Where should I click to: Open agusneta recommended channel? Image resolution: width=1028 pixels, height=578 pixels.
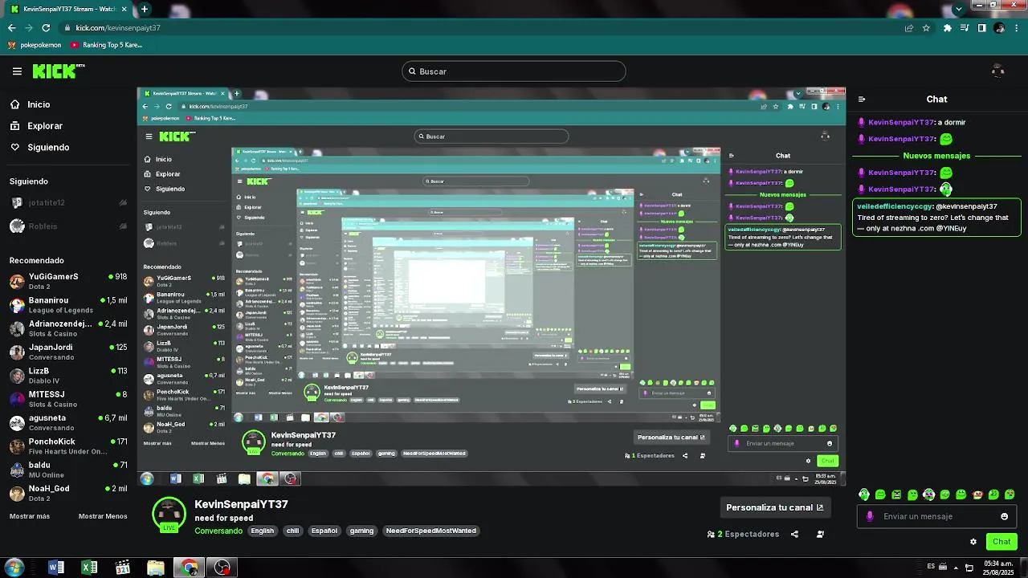[68, 422]
